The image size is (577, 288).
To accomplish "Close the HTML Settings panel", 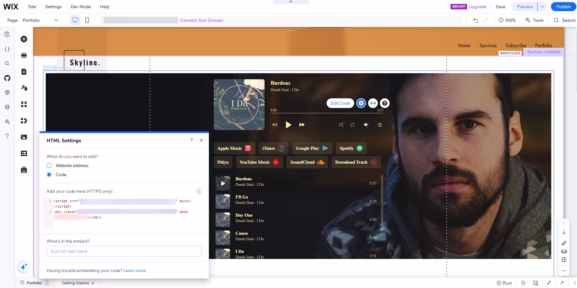I will [x=202, y=140].
